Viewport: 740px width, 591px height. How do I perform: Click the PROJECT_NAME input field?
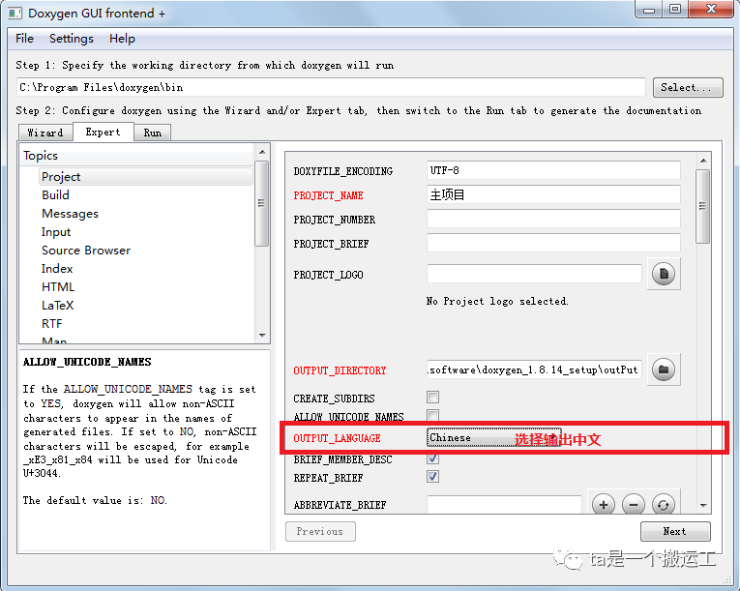[x=553, y=194]
